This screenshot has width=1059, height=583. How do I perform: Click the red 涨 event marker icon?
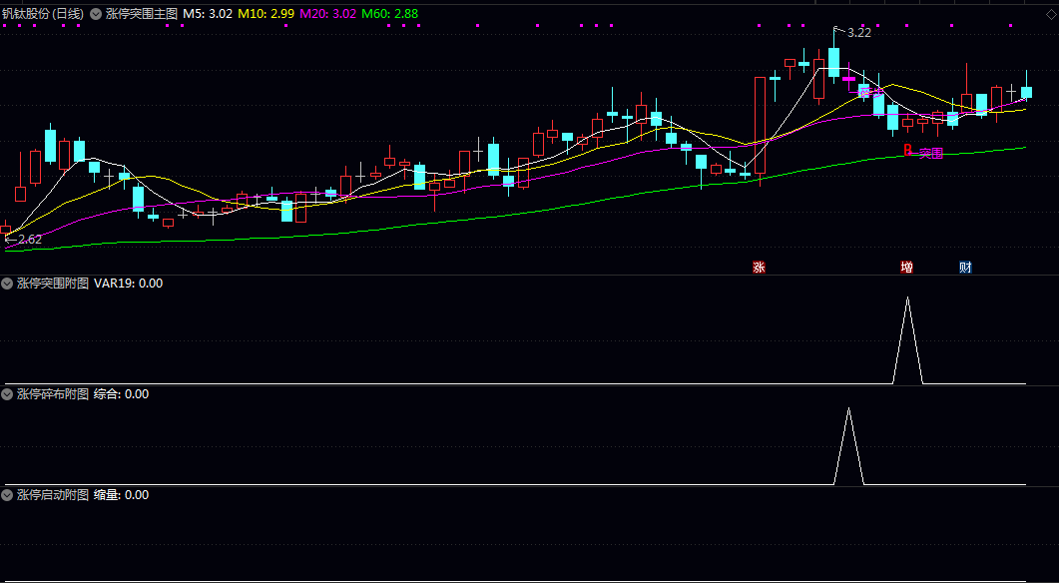pos(759,267)
